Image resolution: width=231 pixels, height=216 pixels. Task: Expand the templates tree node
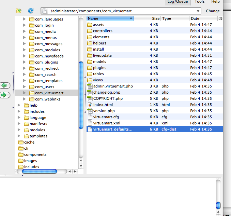[19, 136]
